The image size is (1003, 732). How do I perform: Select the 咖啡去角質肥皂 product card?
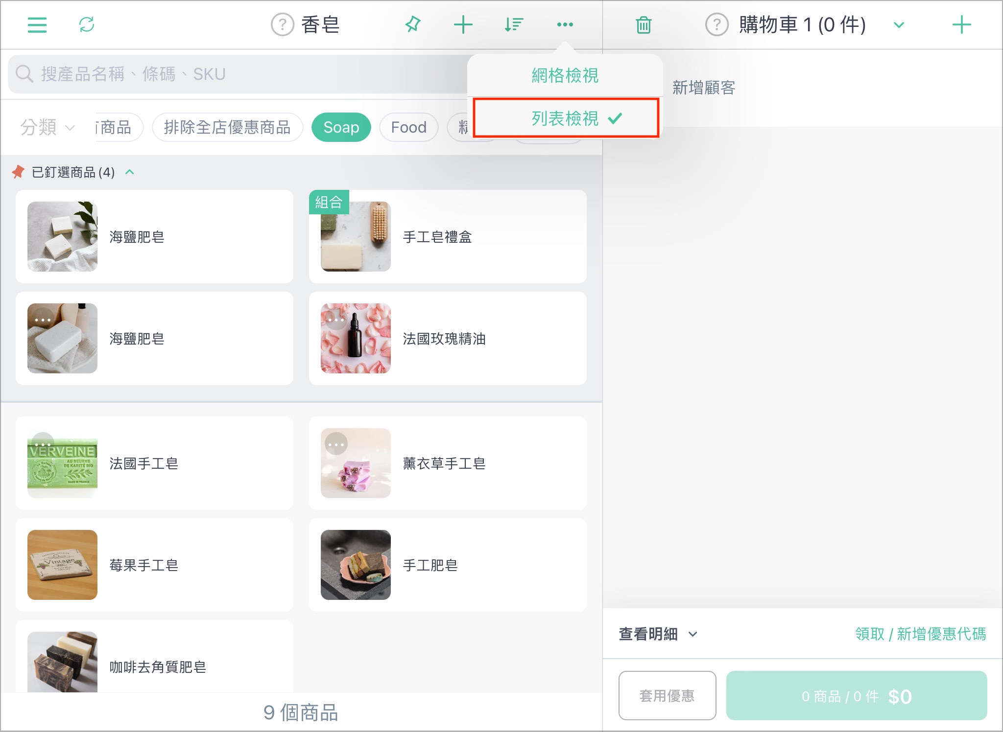click(x=154, y=656)
